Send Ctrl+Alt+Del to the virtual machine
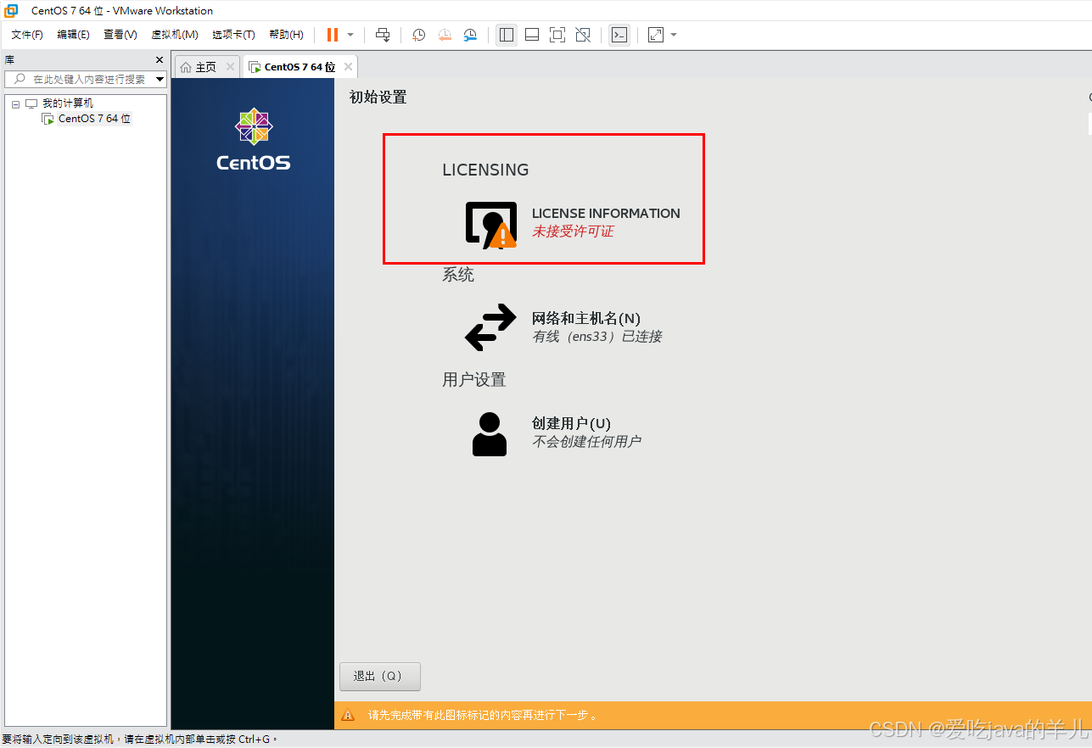 (383, 35)
